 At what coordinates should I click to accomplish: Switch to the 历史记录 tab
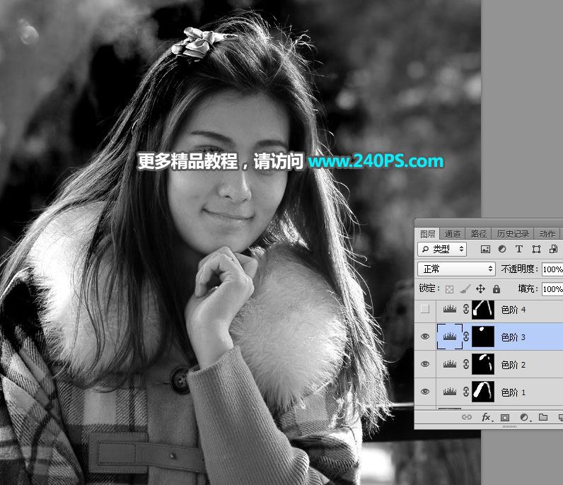click(513, 234)
